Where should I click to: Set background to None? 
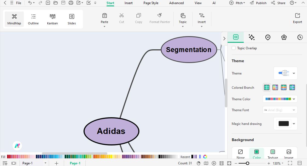[240, 154]
